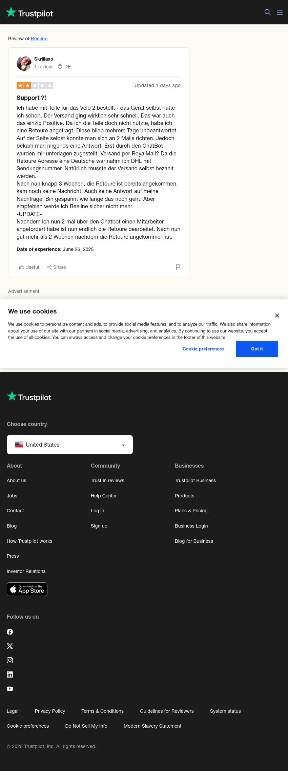Open the Press footer link
288x771 pixels.
click(x=13, y=556)
